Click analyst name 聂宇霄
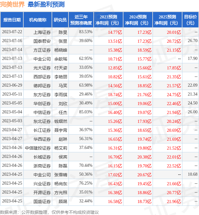The height and width of the screenshot is (215, 199). point(61,130)
